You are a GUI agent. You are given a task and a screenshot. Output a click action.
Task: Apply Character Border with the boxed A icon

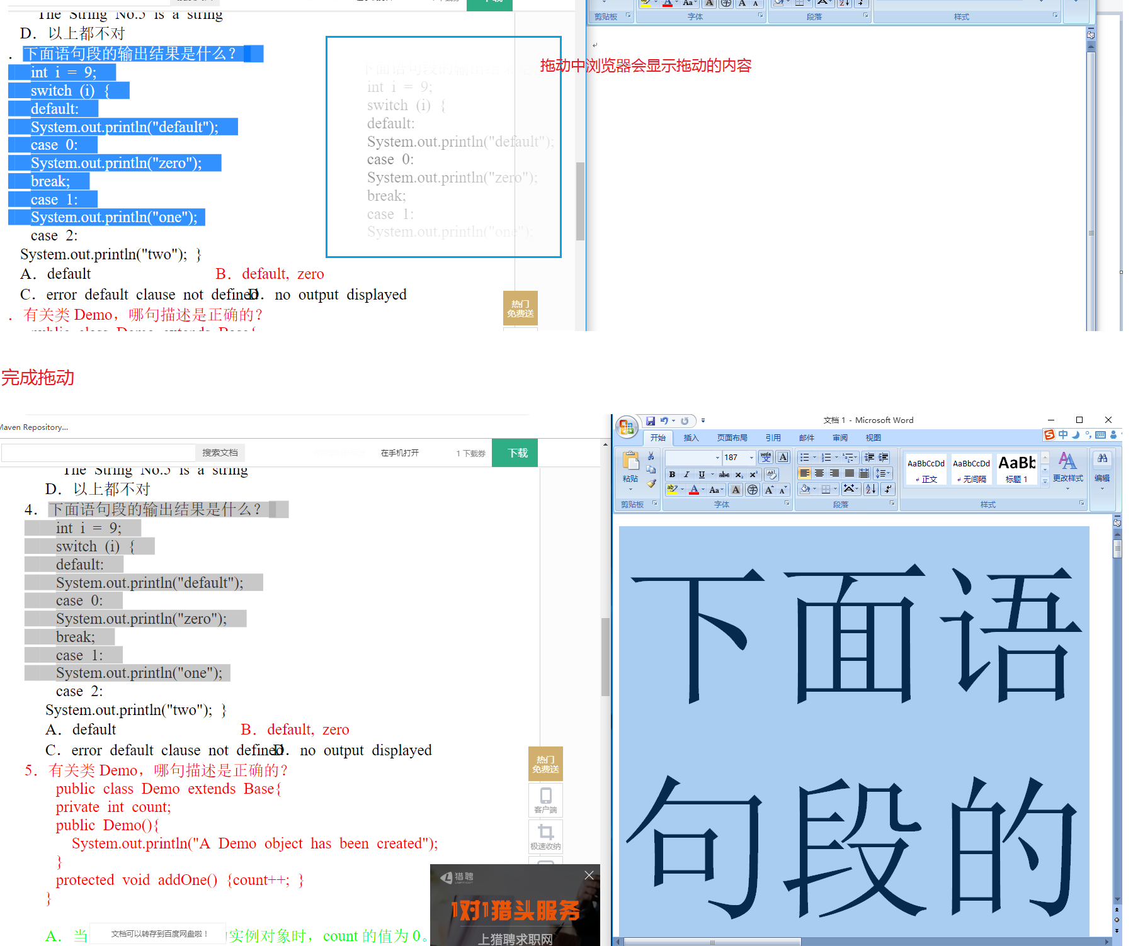click(x=783, y=458)
